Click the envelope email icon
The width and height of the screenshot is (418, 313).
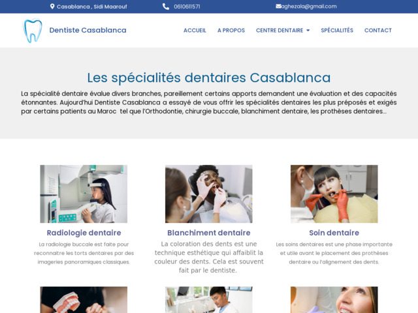278,6
